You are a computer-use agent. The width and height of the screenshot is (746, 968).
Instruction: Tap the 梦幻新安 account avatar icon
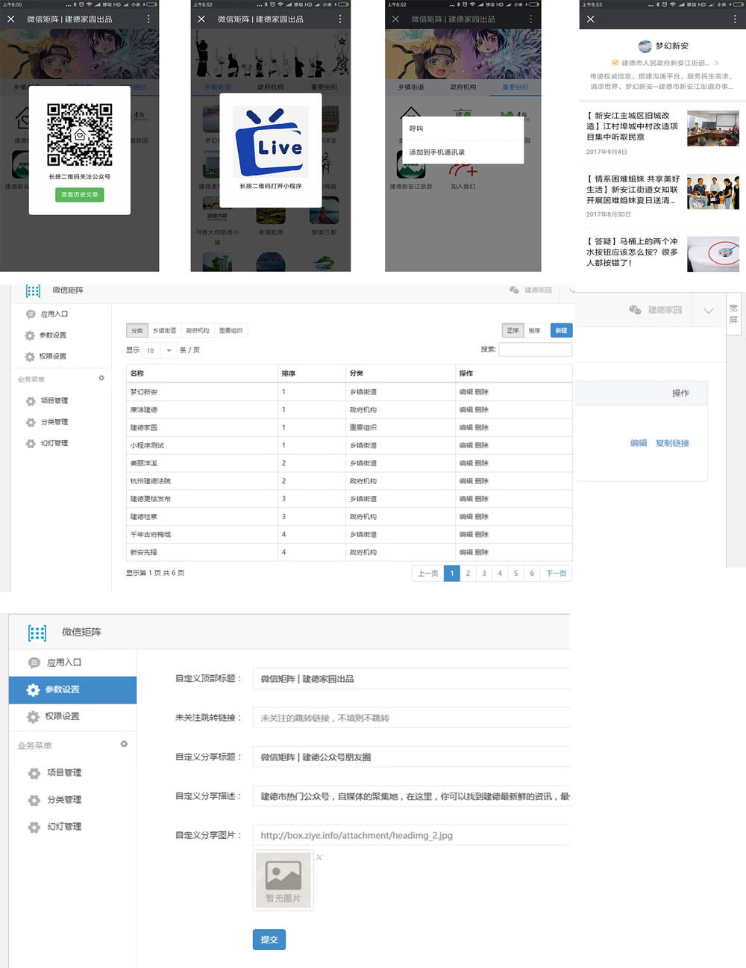645,46
